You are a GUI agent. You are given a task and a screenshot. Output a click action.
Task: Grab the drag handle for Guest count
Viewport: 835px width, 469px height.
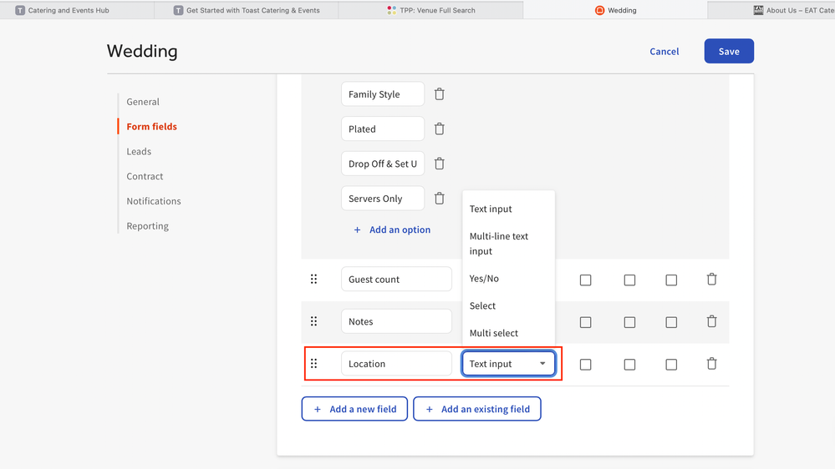[x=314, y=280]
